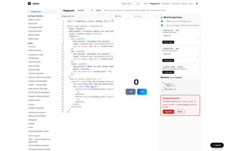Viewport: 227px width, 151px height.
Task: Open Data cache & URL state page
Action: [x=38, y=89]
